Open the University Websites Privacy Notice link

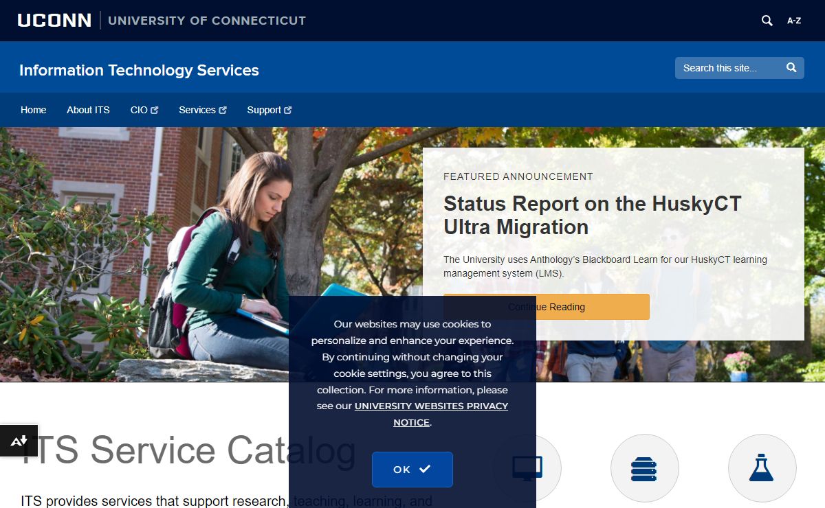[431, 414]
